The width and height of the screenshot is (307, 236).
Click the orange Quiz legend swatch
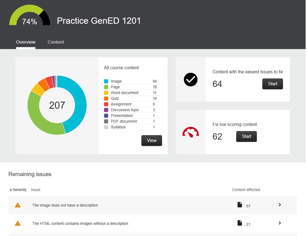(106, 98)
